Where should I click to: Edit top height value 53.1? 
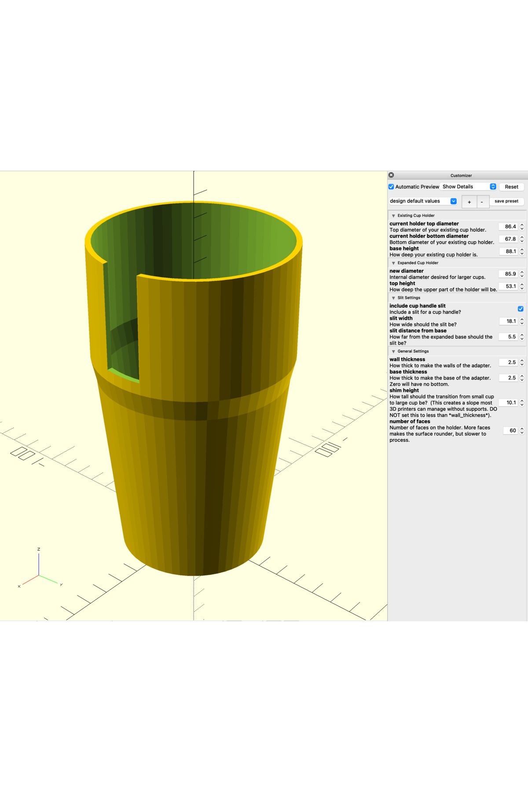click(x=509, y=286)
